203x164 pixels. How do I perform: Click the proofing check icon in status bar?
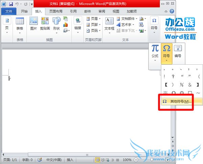40,160
